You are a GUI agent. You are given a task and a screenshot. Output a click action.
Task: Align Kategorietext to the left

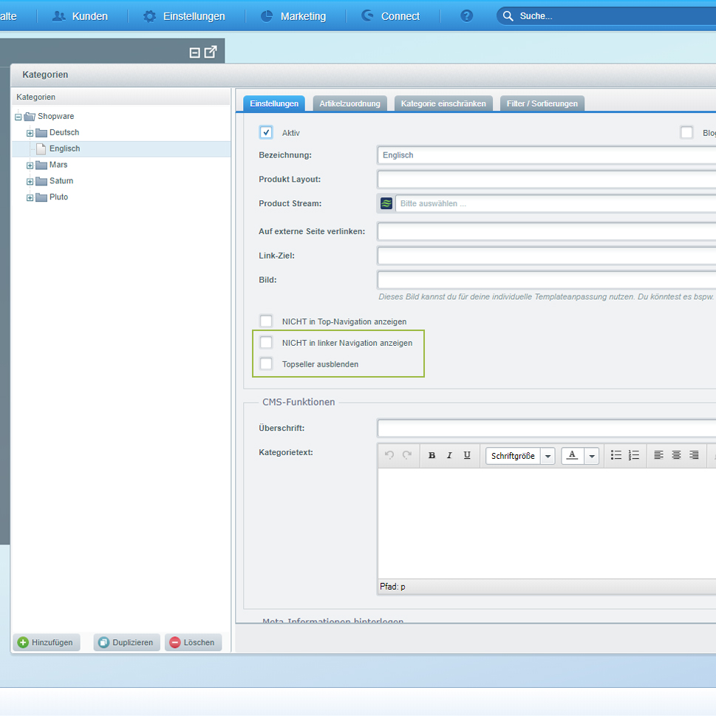[x=658, y=456]
